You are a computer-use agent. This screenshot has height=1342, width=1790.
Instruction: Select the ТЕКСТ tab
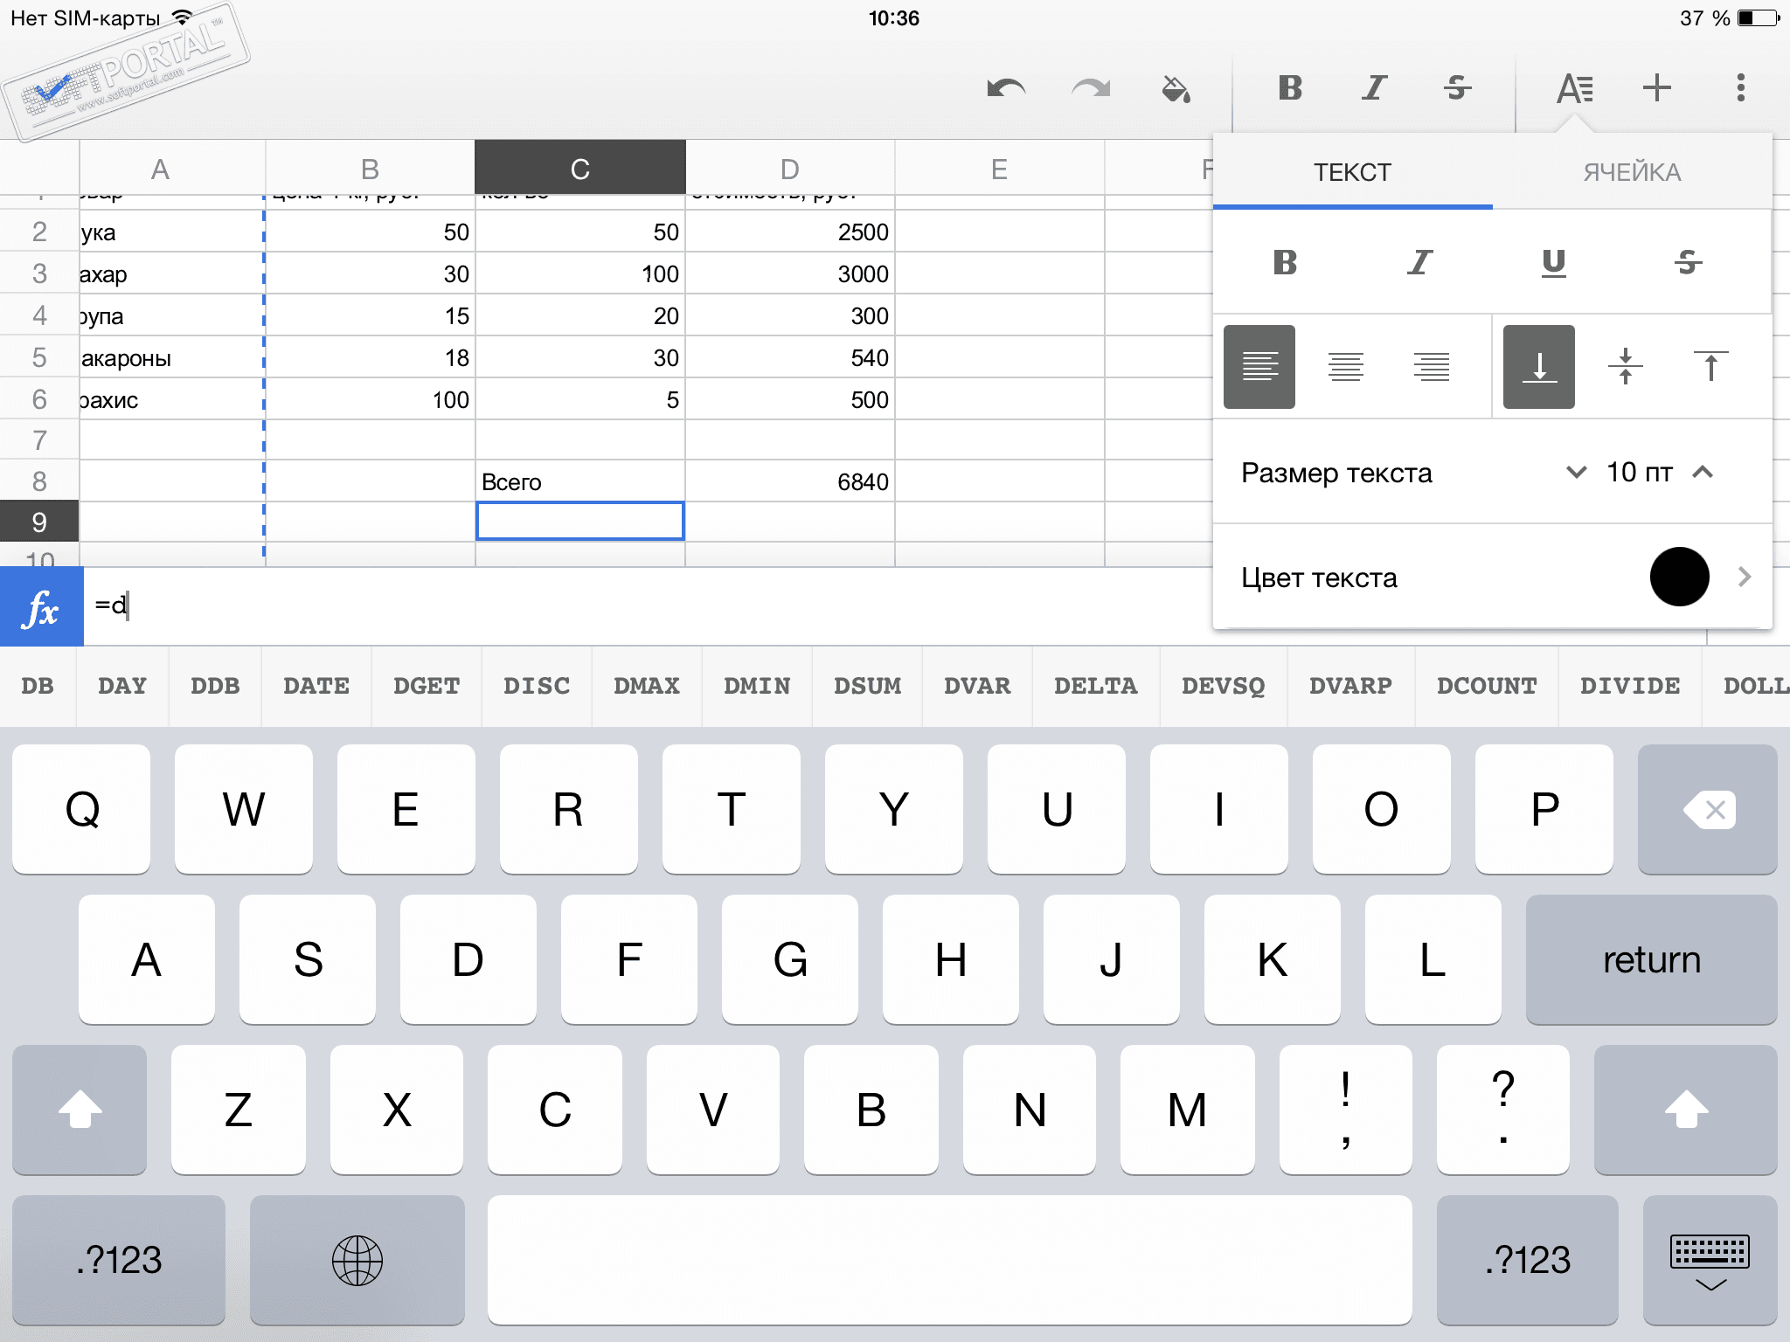coord(1352,172)
